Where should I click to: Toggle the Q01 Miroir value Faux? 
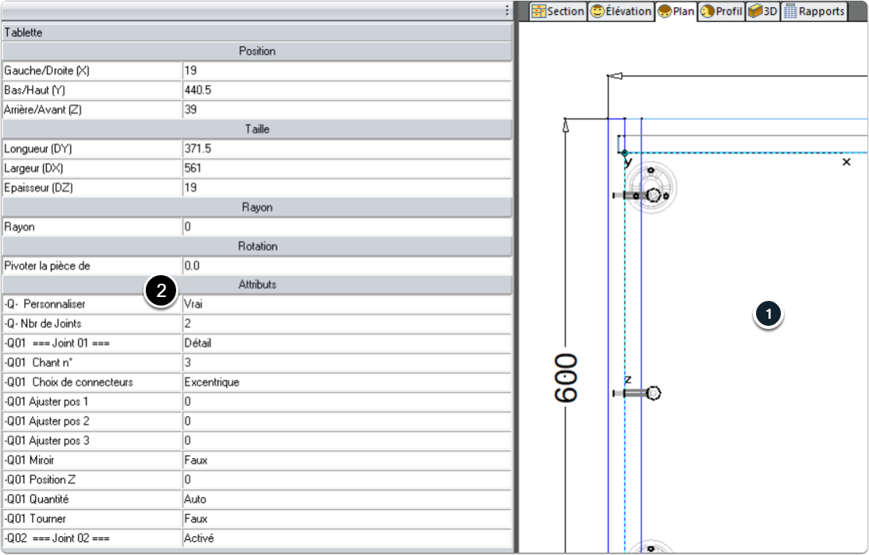pyautogui.click(x=346, y=460)
